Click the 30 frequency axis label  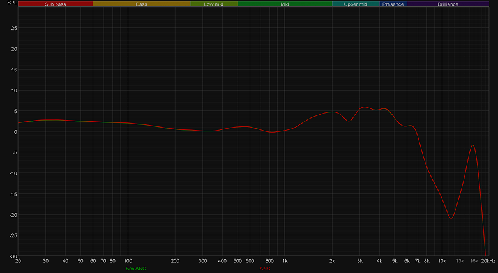point(46,261)
